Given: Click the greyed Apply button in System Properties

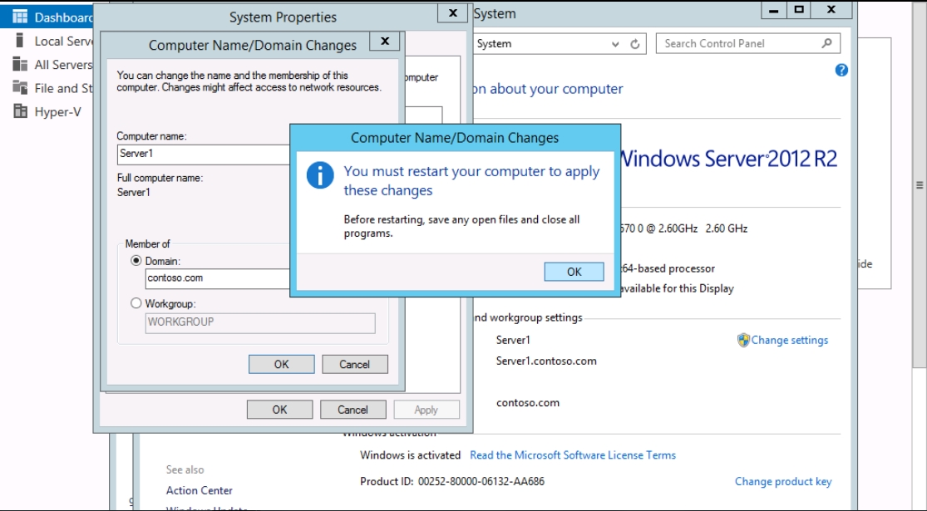Looking at the screenshot, I should coord(427,410).
